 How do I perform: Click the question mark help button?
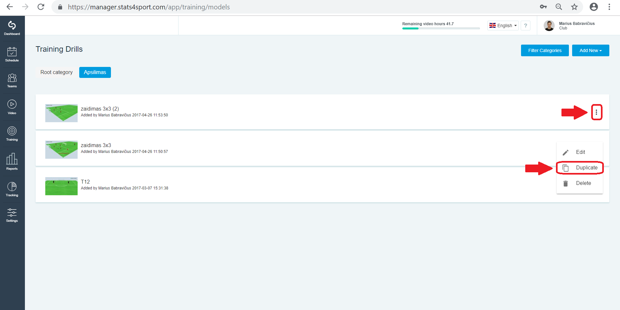tap(526, 26)
